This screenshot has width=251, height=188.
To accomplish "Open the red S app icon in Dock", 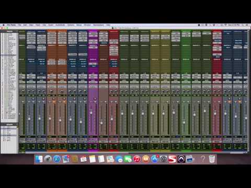I will pyautogui.click(x=173, y=159).
